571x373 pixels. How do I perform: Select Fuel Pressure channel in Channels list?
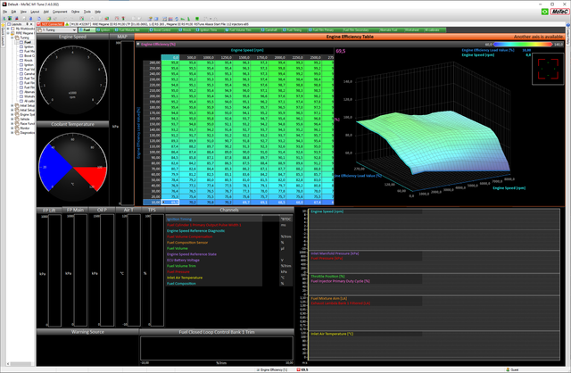pos(179,273)
